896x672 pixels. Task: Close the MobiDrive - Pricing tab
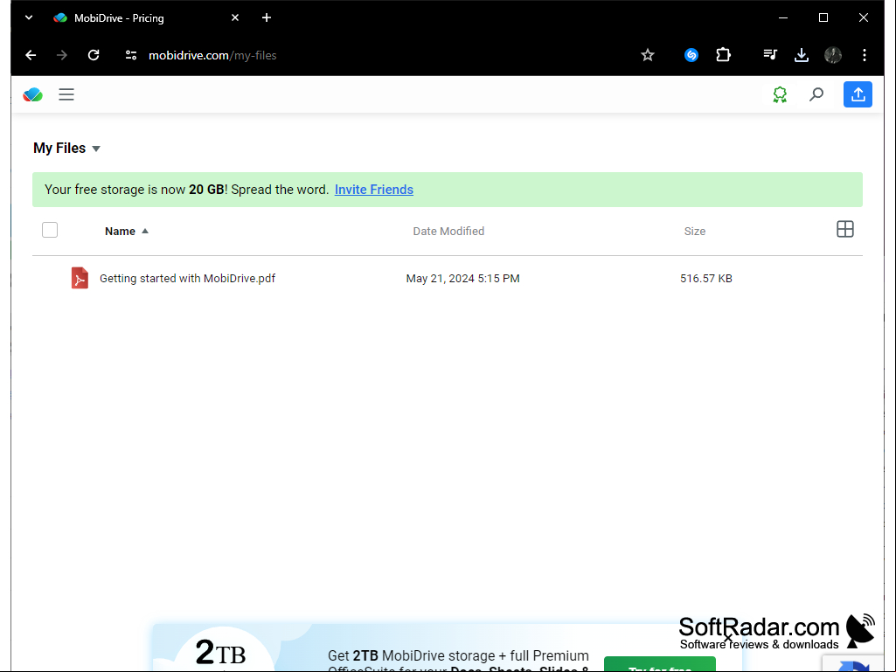click(x=235, y=17)
